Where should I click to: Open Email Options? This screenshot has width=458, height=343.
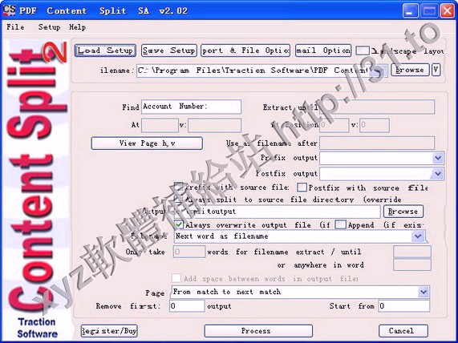323,50
